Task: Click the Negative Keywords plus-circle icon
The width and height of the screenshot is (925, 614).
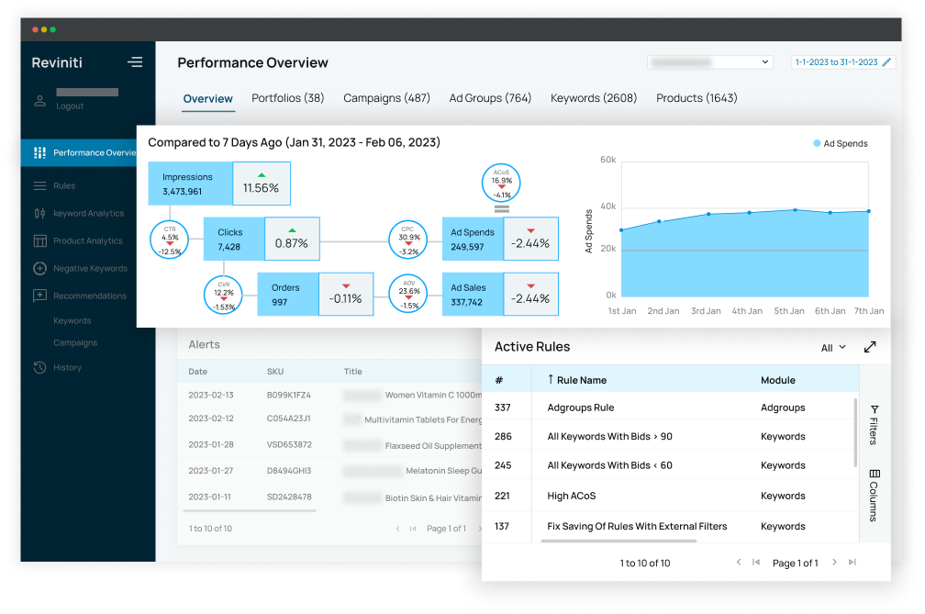Action: tap(39, 268)
